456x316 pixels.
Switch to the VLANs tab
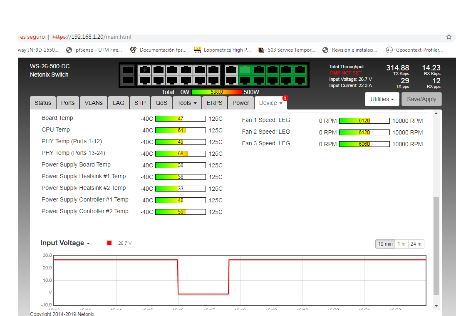(x=94, y=103)
